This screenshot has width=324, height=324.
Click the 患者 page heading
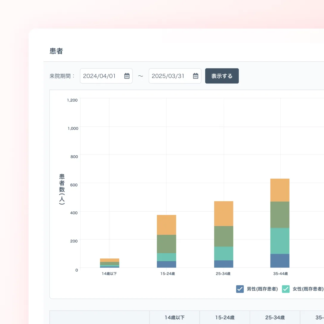56,51
